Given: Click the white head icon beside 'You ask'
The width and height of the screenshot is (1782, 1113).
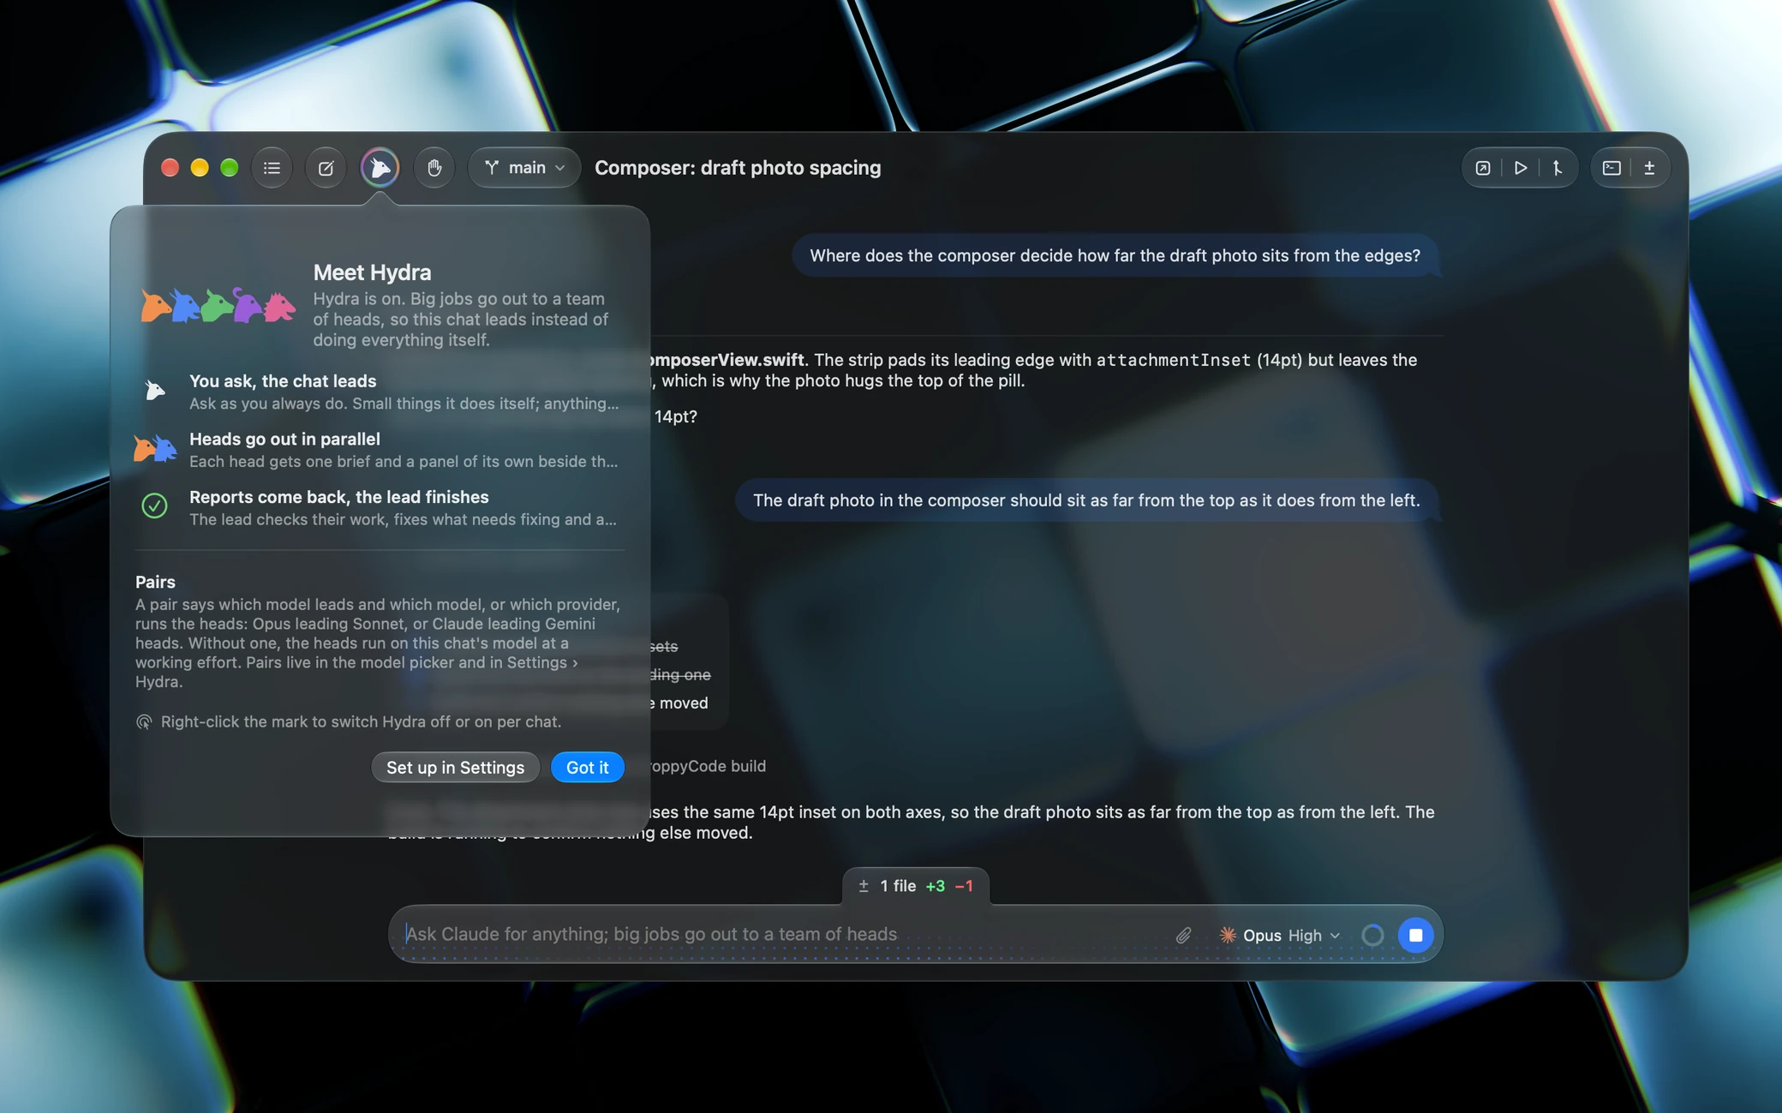Looking at the screenshot, I should tap(154, 391).
